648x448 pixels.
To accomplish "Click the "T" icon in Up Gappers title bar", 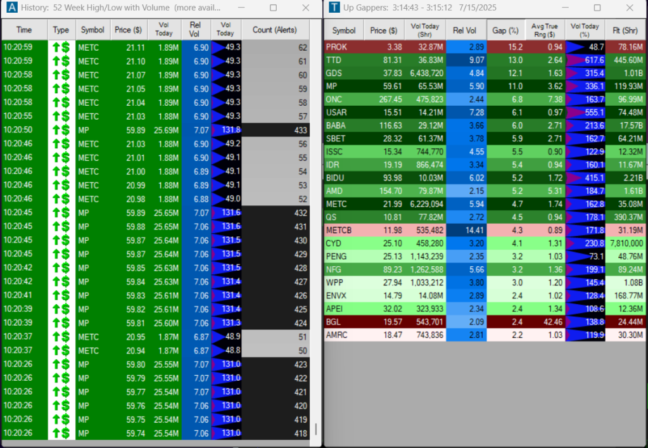I will (333, 8).
